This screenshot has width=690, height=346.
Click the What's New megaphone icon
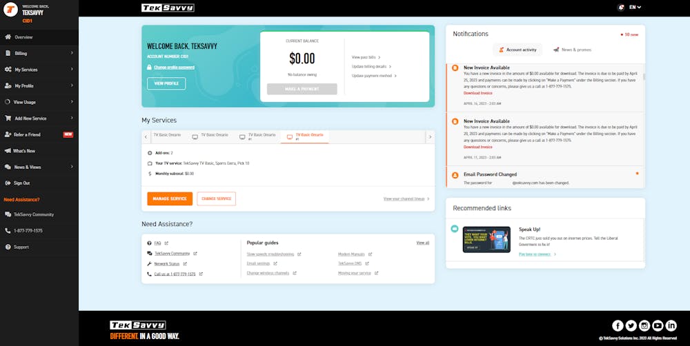pyautogui.click(x=8, y=151)
